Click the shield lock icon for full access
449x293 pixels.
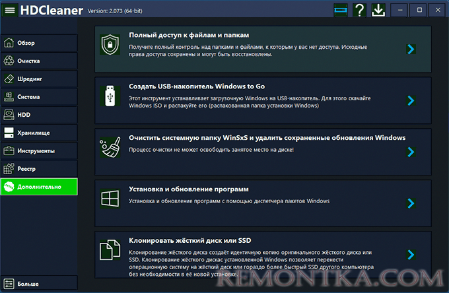110,45
